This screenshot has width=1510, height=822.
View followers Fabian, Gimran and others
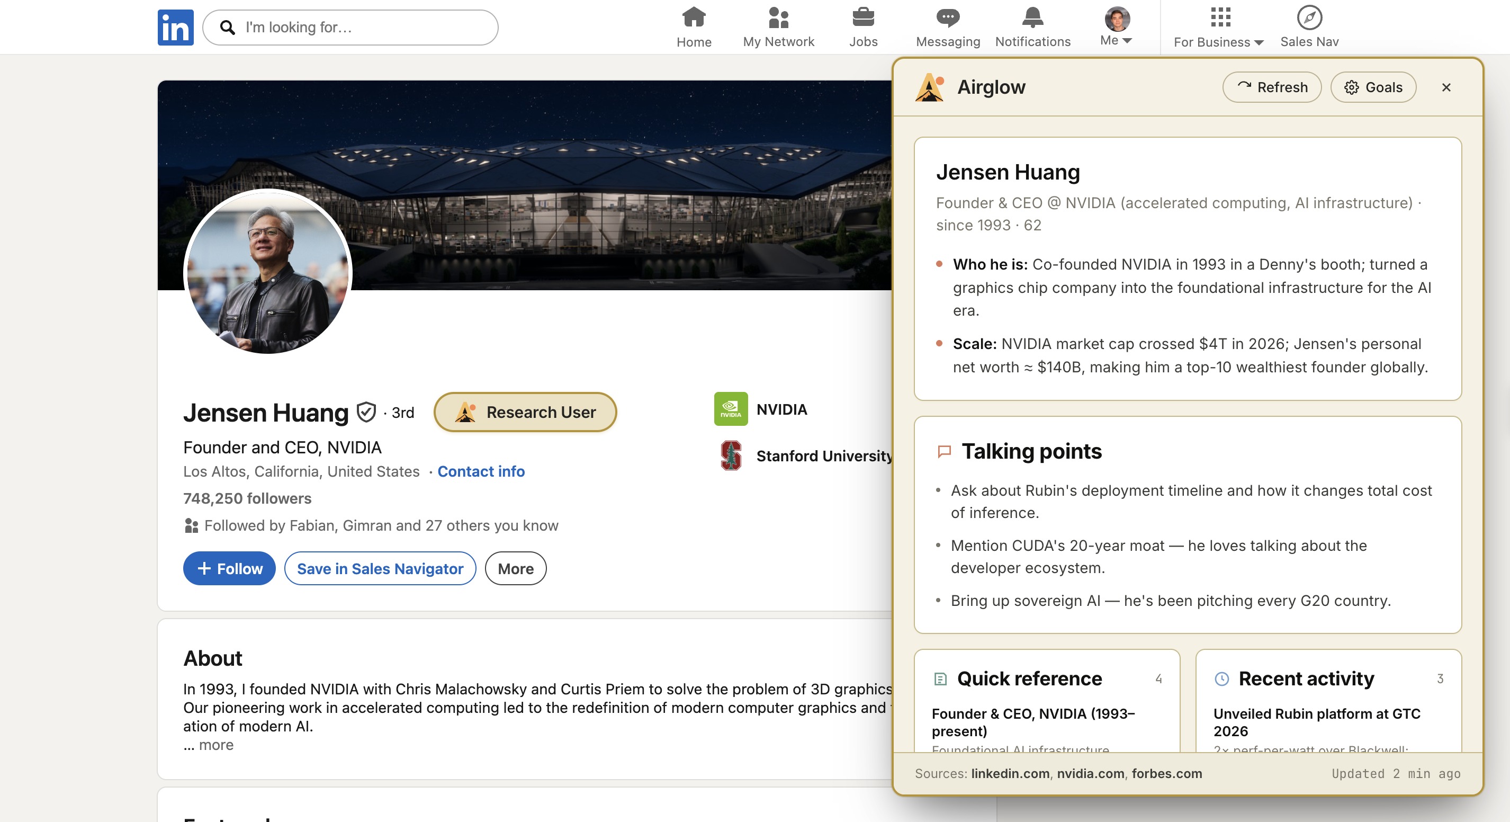click(381, 525)
